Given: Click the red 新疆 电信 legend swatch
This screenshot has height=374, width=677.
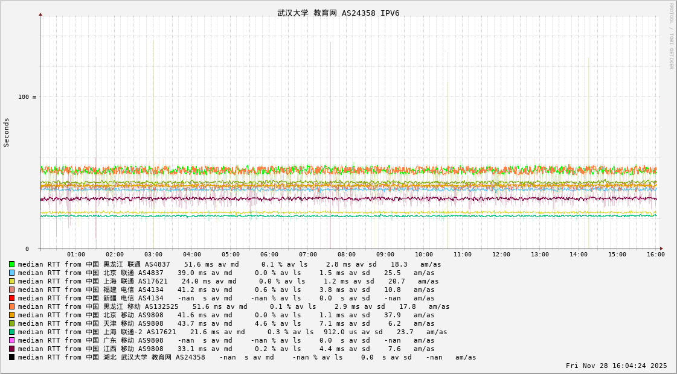Looking at the screenshot, I should point(11,298).
